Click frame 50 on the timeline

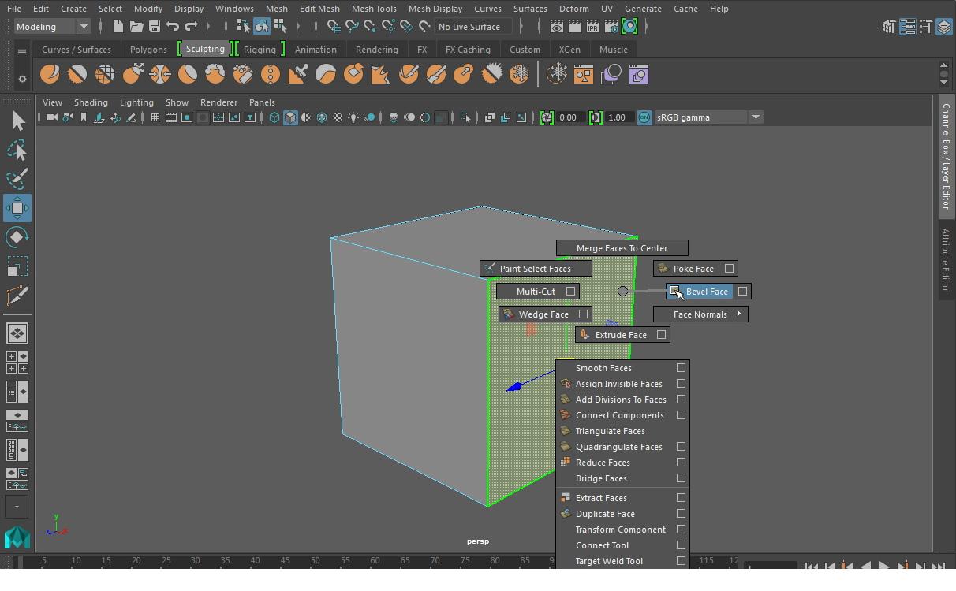315,561
